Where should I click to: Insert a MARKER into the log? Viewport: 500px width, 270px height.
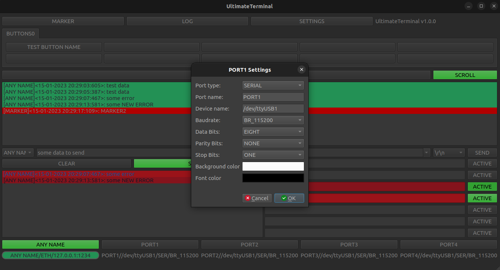[x=62, y=21]
